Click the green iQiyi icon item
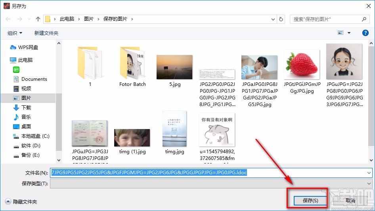 coord(16,70)
